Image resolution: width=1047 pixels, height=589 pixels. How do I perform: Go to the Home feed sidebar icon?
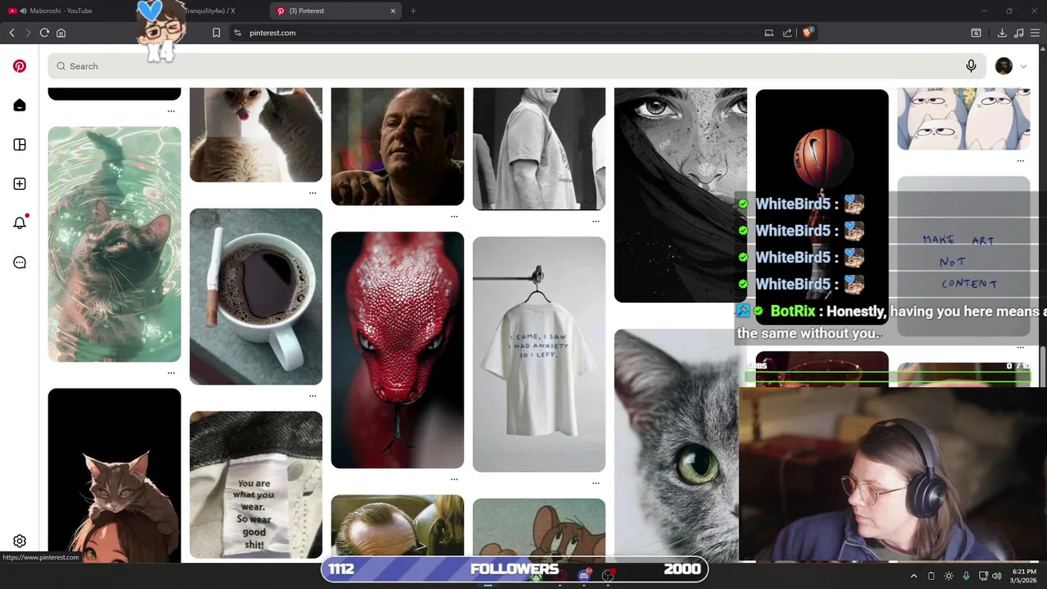[20, 106]
